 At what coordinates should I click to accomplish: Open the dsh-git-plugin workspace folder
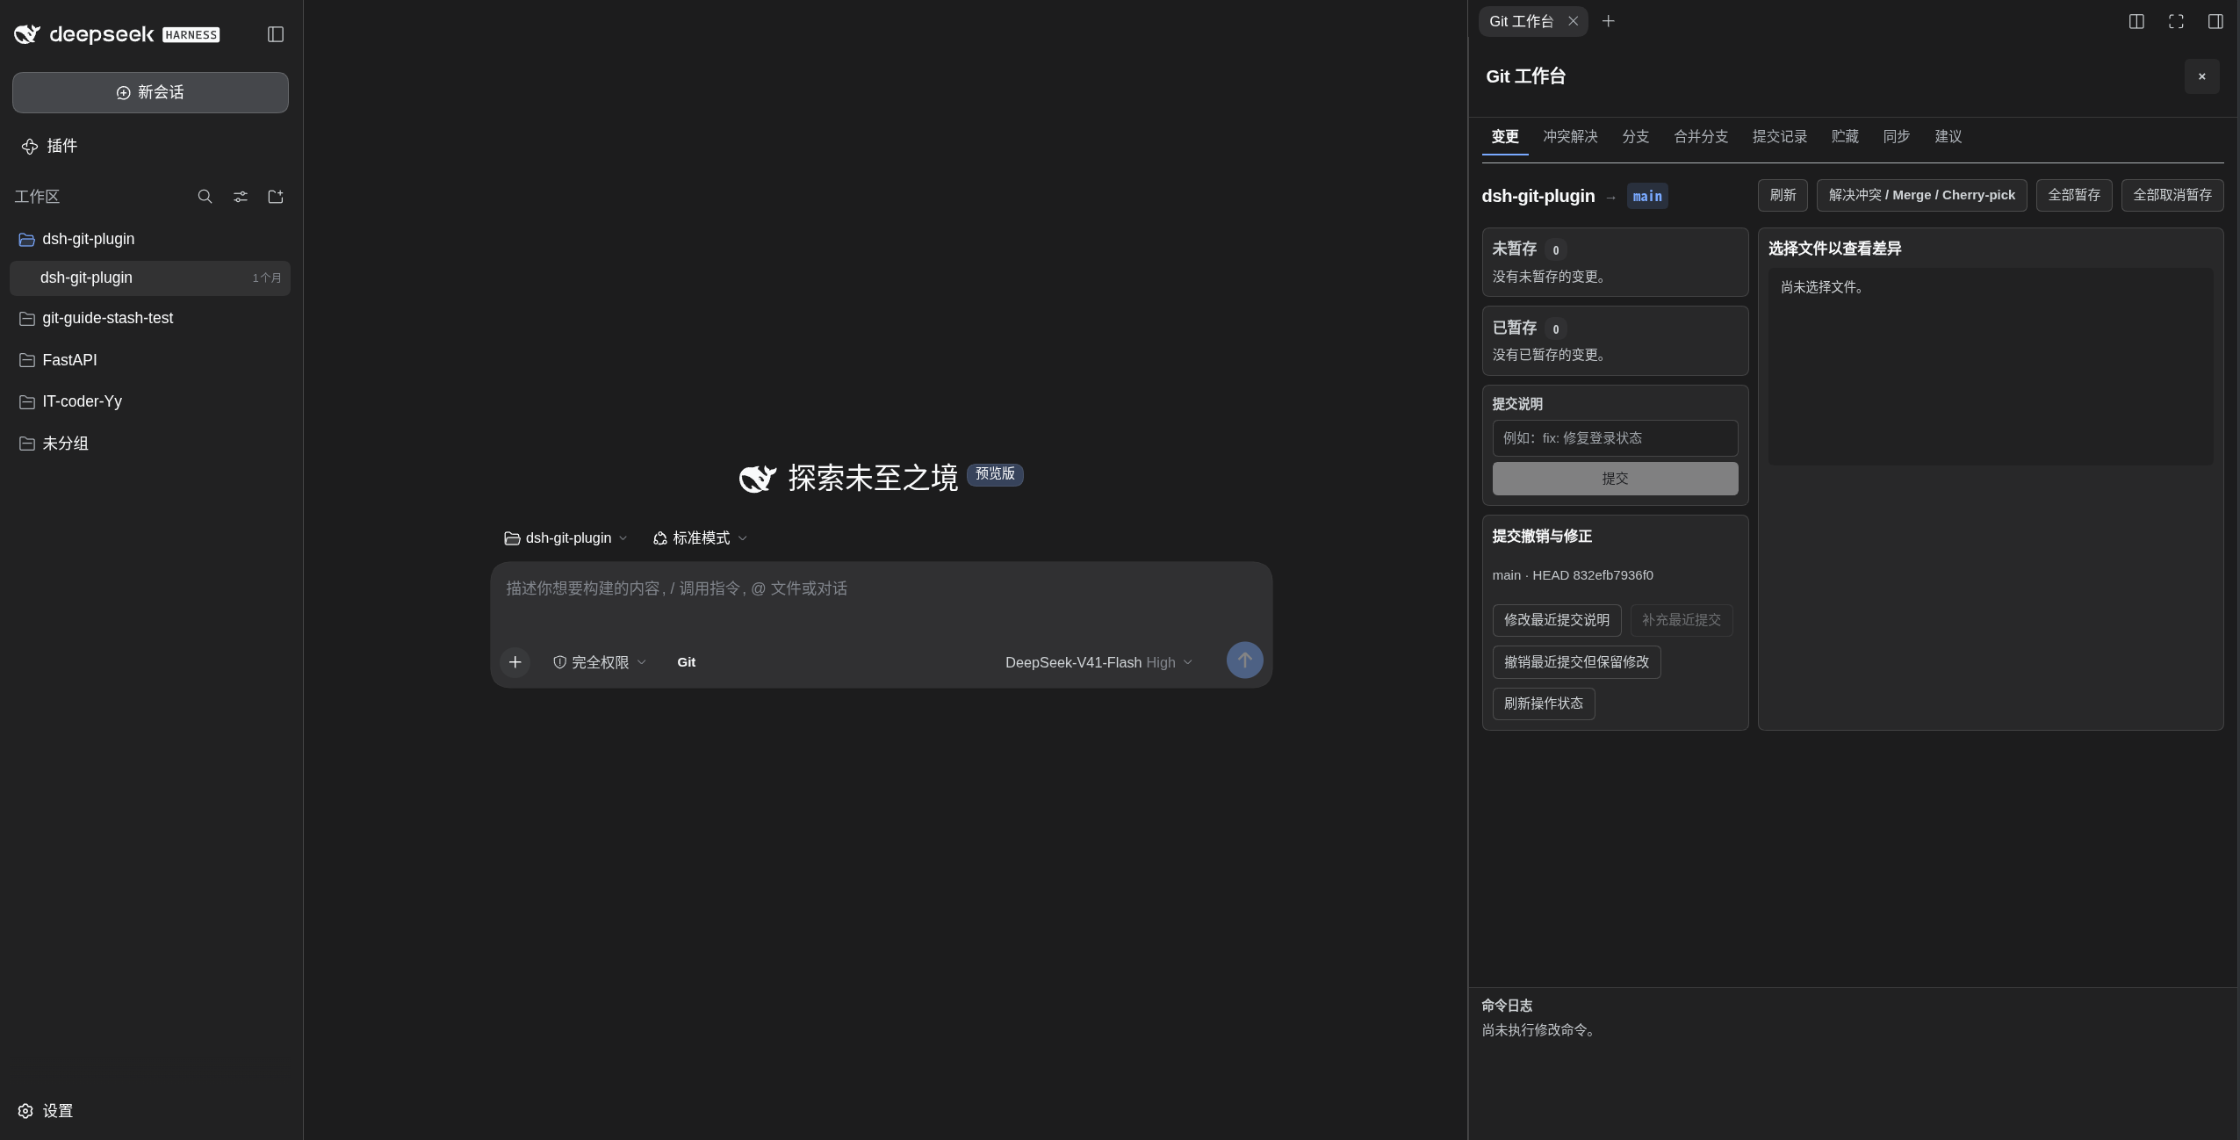tap(150, 239)
